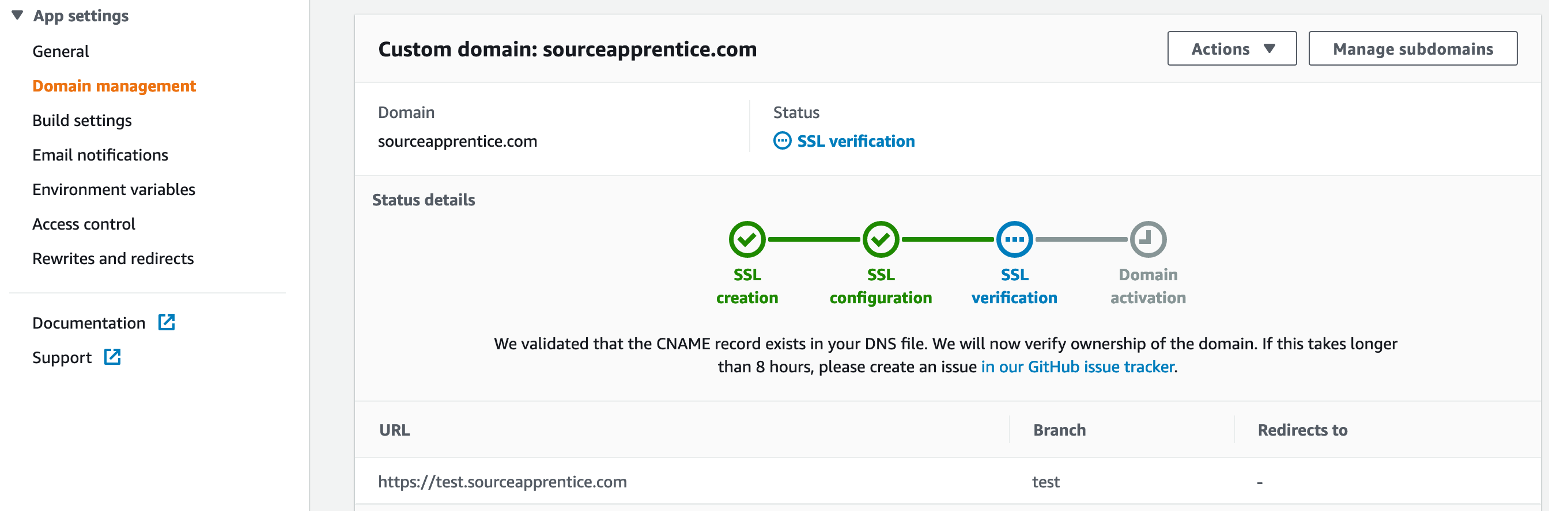Click the Documentation external link icon
This screenshot has height=511, width=1549.
point(167,322)
